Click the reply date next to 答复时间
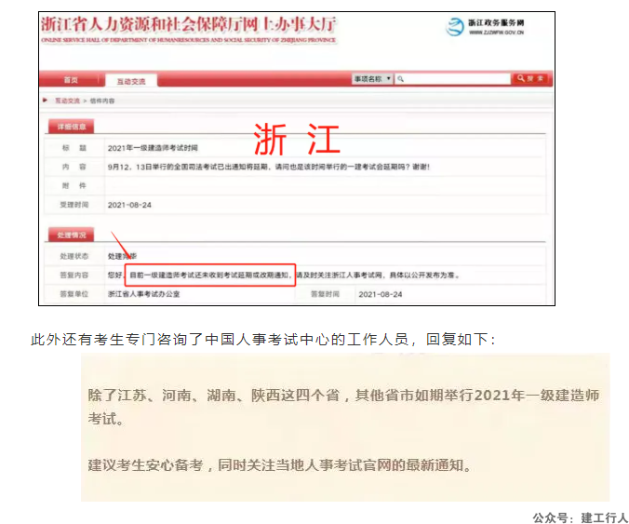 point(381,294)
